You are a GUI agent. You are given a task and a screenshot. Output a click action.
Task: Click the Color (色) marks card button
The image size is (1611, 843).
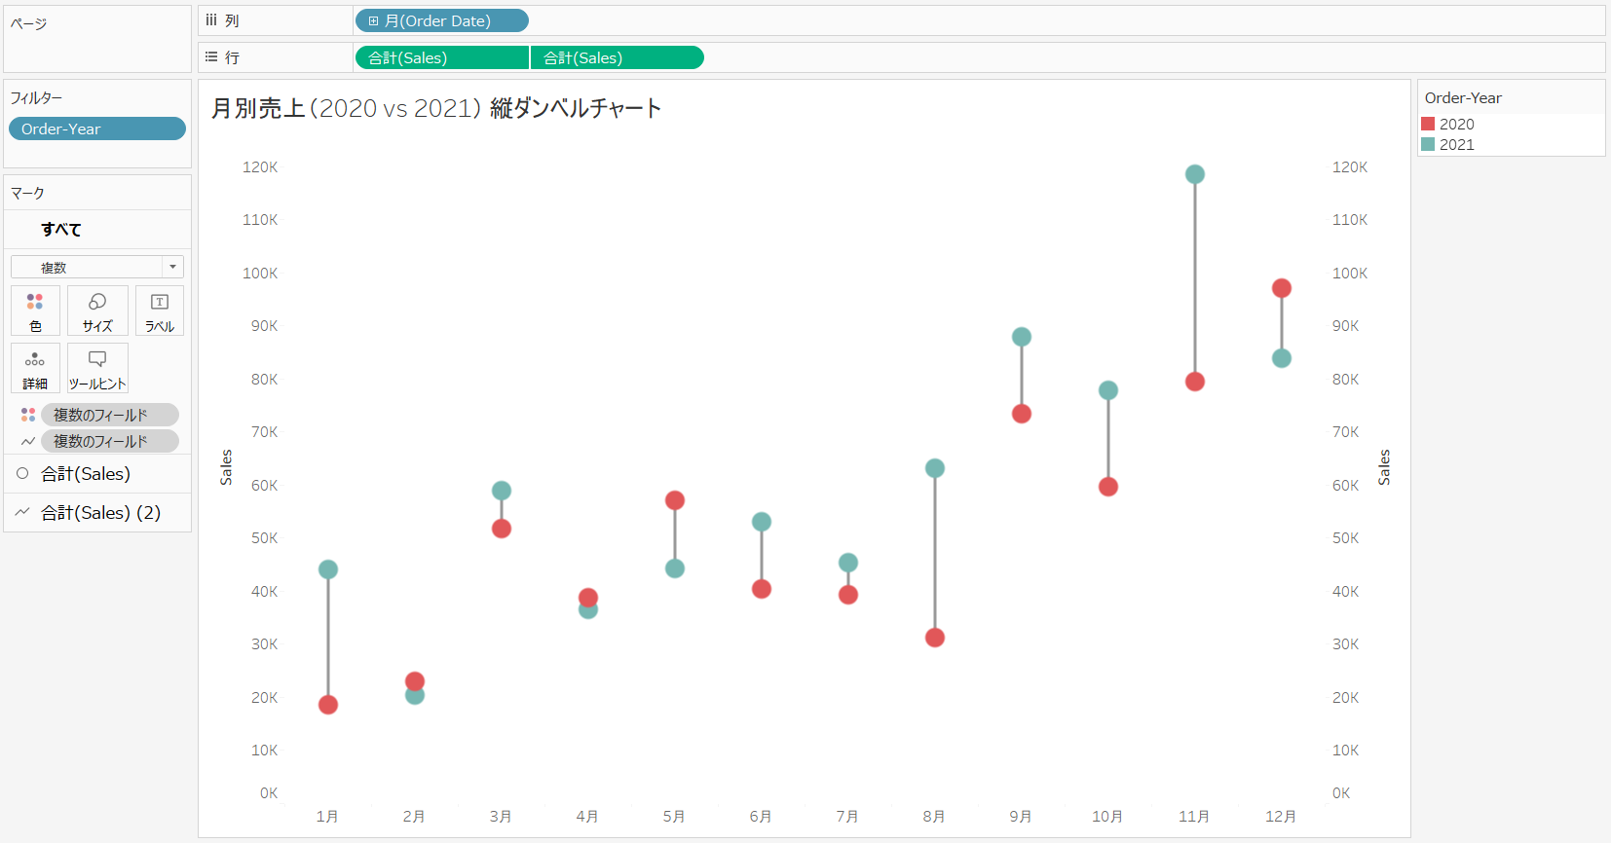[35, 311]
